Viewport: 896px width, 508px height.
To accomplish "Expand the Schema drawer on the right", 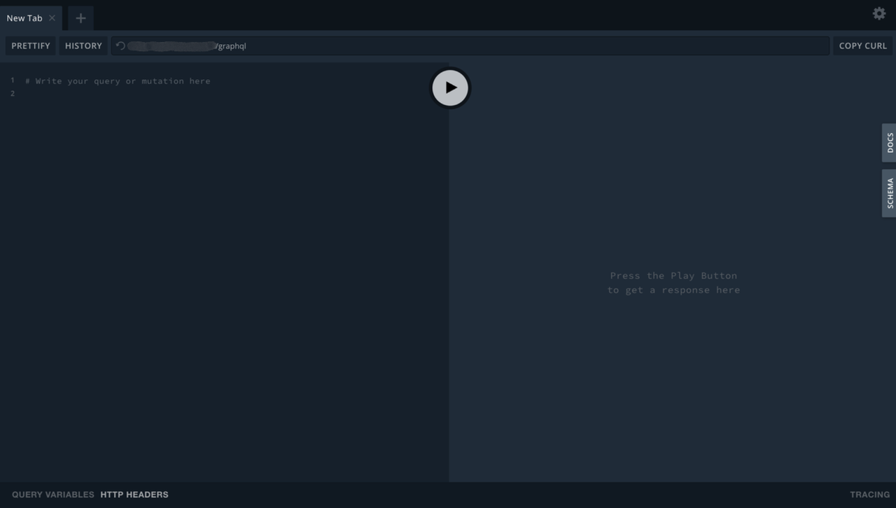I will [888, 193].
